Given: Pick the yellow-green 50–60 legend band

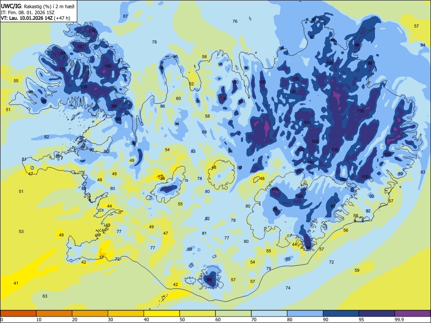Looking at the screenshot, I should coord(197,314).
